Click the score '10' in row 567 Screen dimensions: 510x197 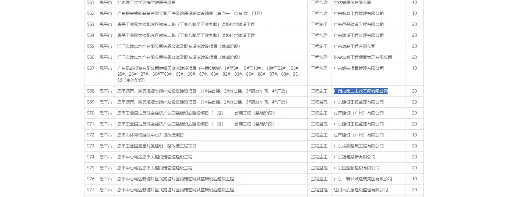click(x=414, y=68)
